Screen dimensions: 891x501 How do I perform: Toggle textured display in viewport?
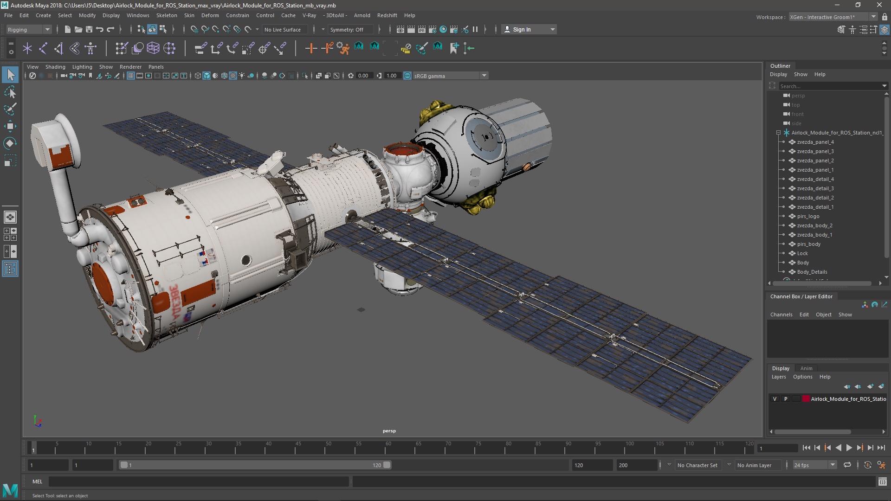pyautogui.click(x=233, y=76)
